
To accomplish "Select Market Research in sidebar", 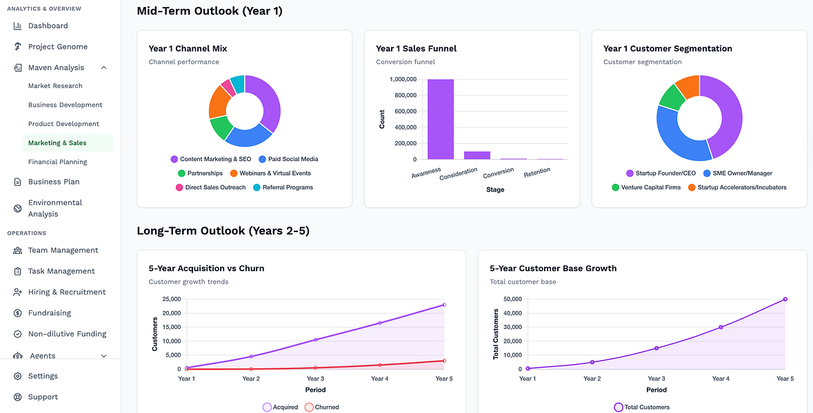I will (55, 86).
